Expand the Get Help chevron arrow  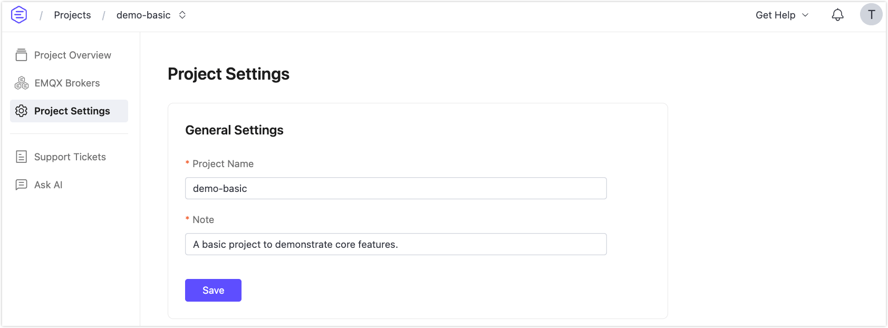pyautogui.click(x=805, y=16)
